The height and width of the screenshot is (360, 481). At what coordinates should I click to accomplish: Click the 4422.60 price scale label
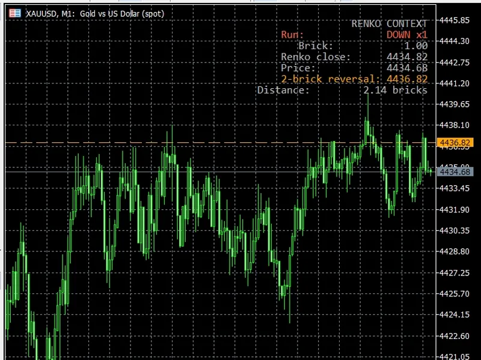(455, 336)
